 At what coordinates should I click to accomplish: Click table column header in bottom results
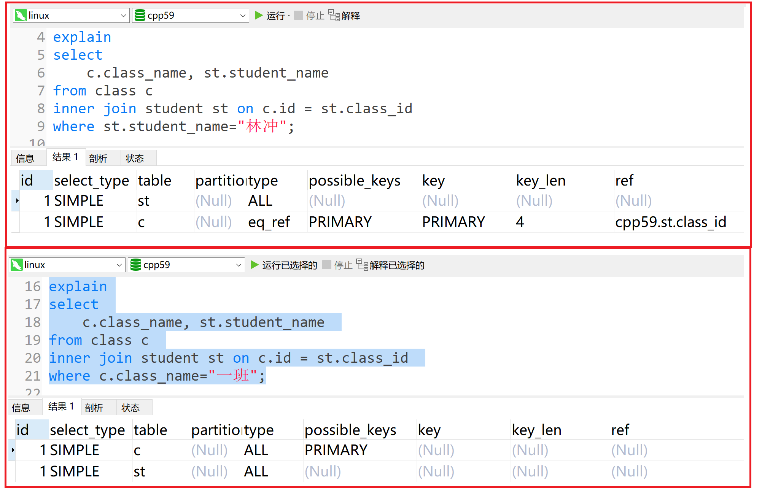[x=161, y=430]
